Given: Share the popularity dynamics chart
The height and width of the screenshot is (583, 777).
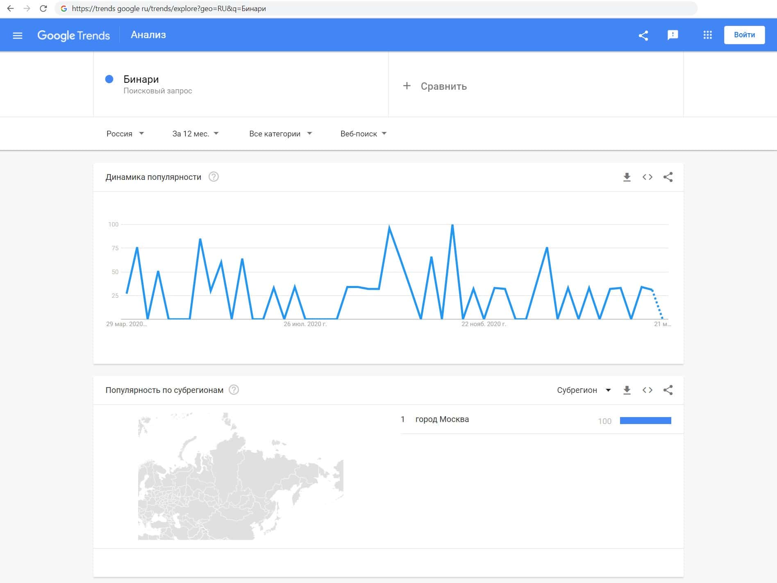Looking at the screenshot, I should pyautogui.click(x=668, y=177).
